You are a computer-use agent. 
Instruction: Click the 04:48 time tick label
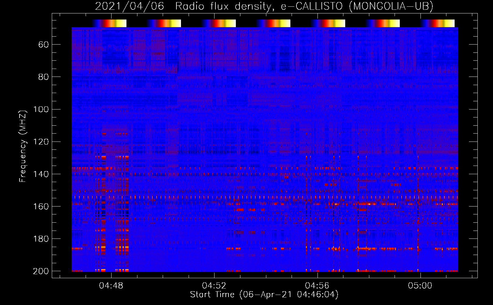111,286
